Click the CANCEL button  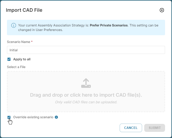(131, 128)
